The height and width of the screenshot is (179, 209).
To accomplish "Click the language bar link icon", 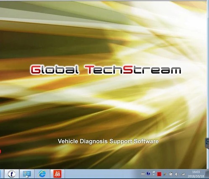I will [154, 172].
